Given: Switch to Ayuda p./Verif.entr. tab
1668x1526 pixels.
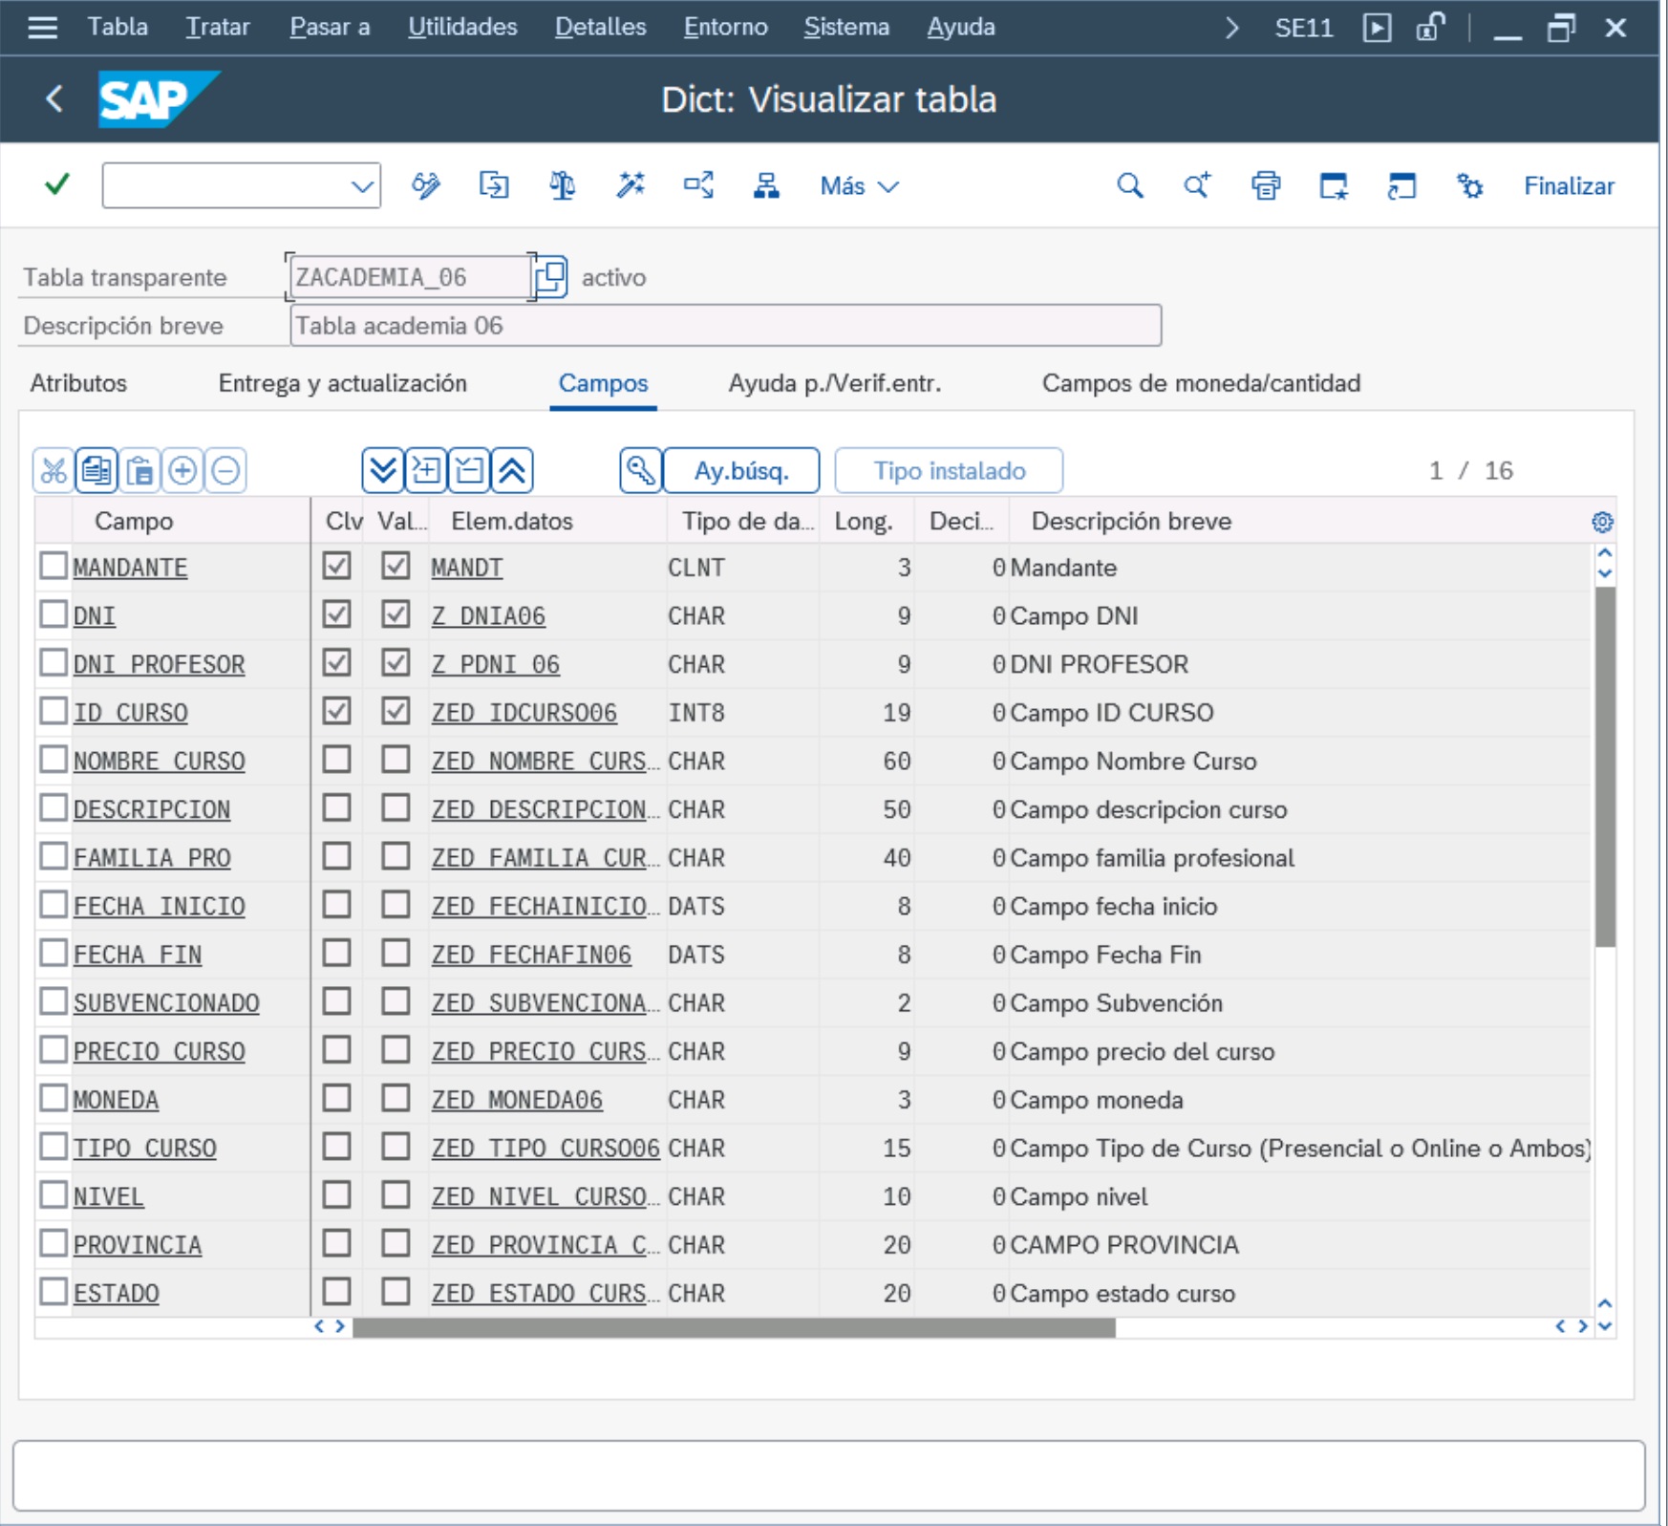Looking at the screenshot, I should pyautogui.click(x=834, y=383).
